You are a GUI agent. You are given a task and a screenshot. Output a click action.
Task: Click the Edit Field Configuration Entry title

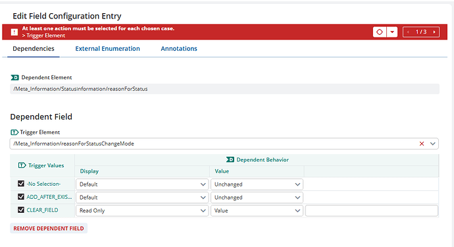click(x=67, y=16)
